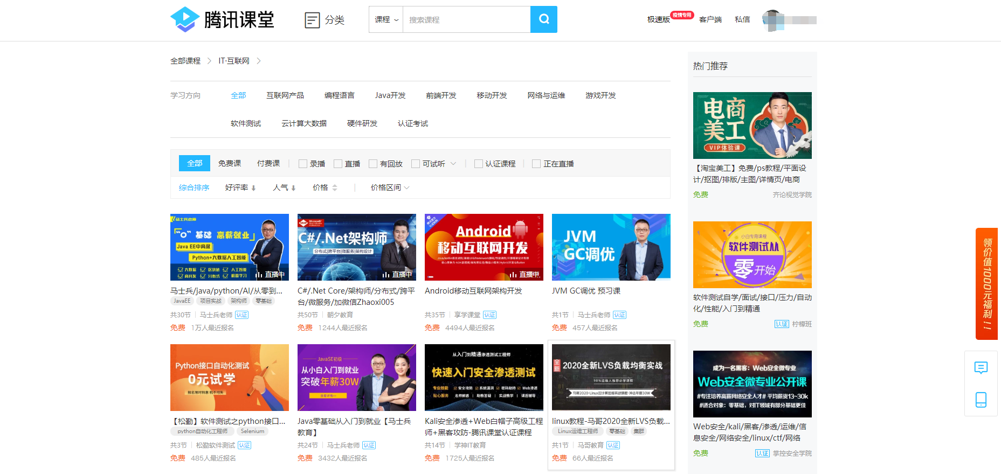Screen dimensions: 1001x474
Task: Select the 游戏开发 learning direction
Action: [x=600, y=95]
